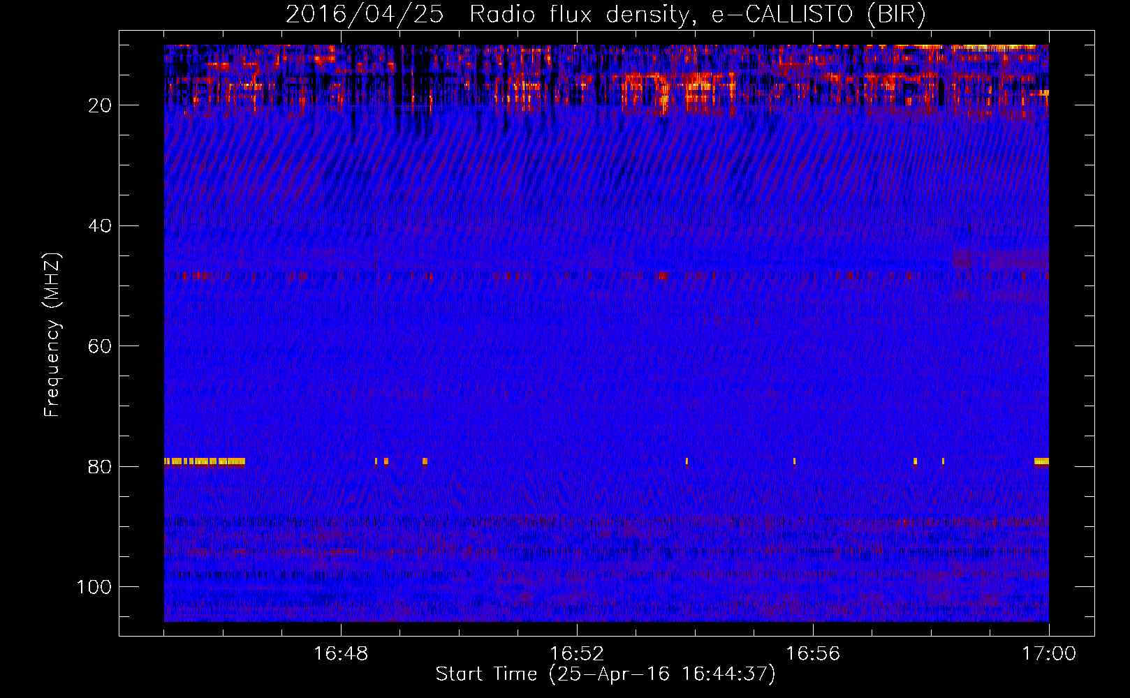This screenshot has width=1130, height=698.
Task: Click the 16:48 time tick label
Action: 341,654
